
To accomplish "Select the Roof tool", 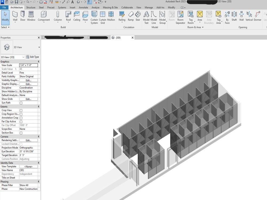I will pyautogui.click(x=68, y=17).
